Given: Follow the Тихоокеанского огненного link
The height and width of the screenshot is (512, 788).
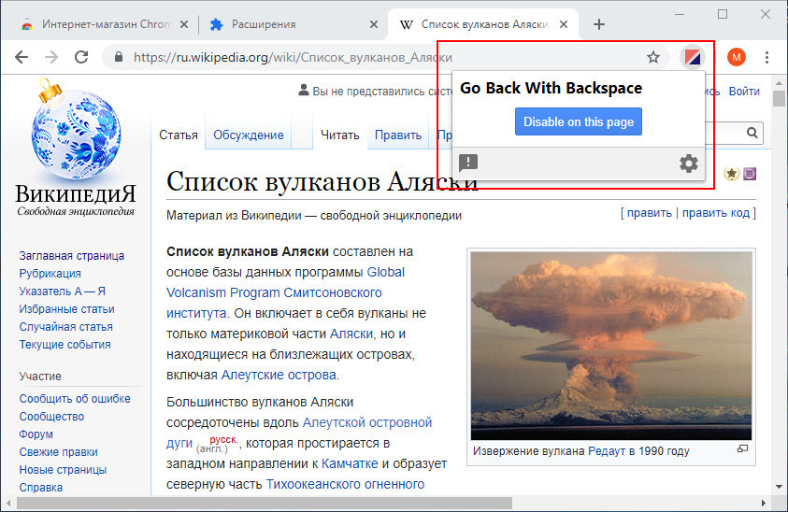Looking at the screenshot, I should coord(345,484).
